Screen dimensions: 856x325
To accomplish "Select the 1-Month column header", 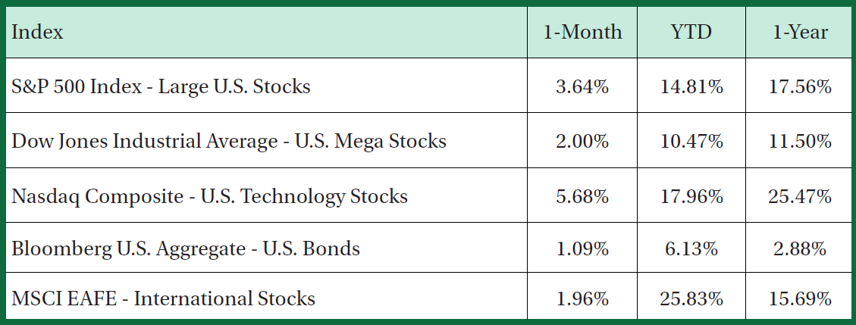I will [x=582, y=33].
